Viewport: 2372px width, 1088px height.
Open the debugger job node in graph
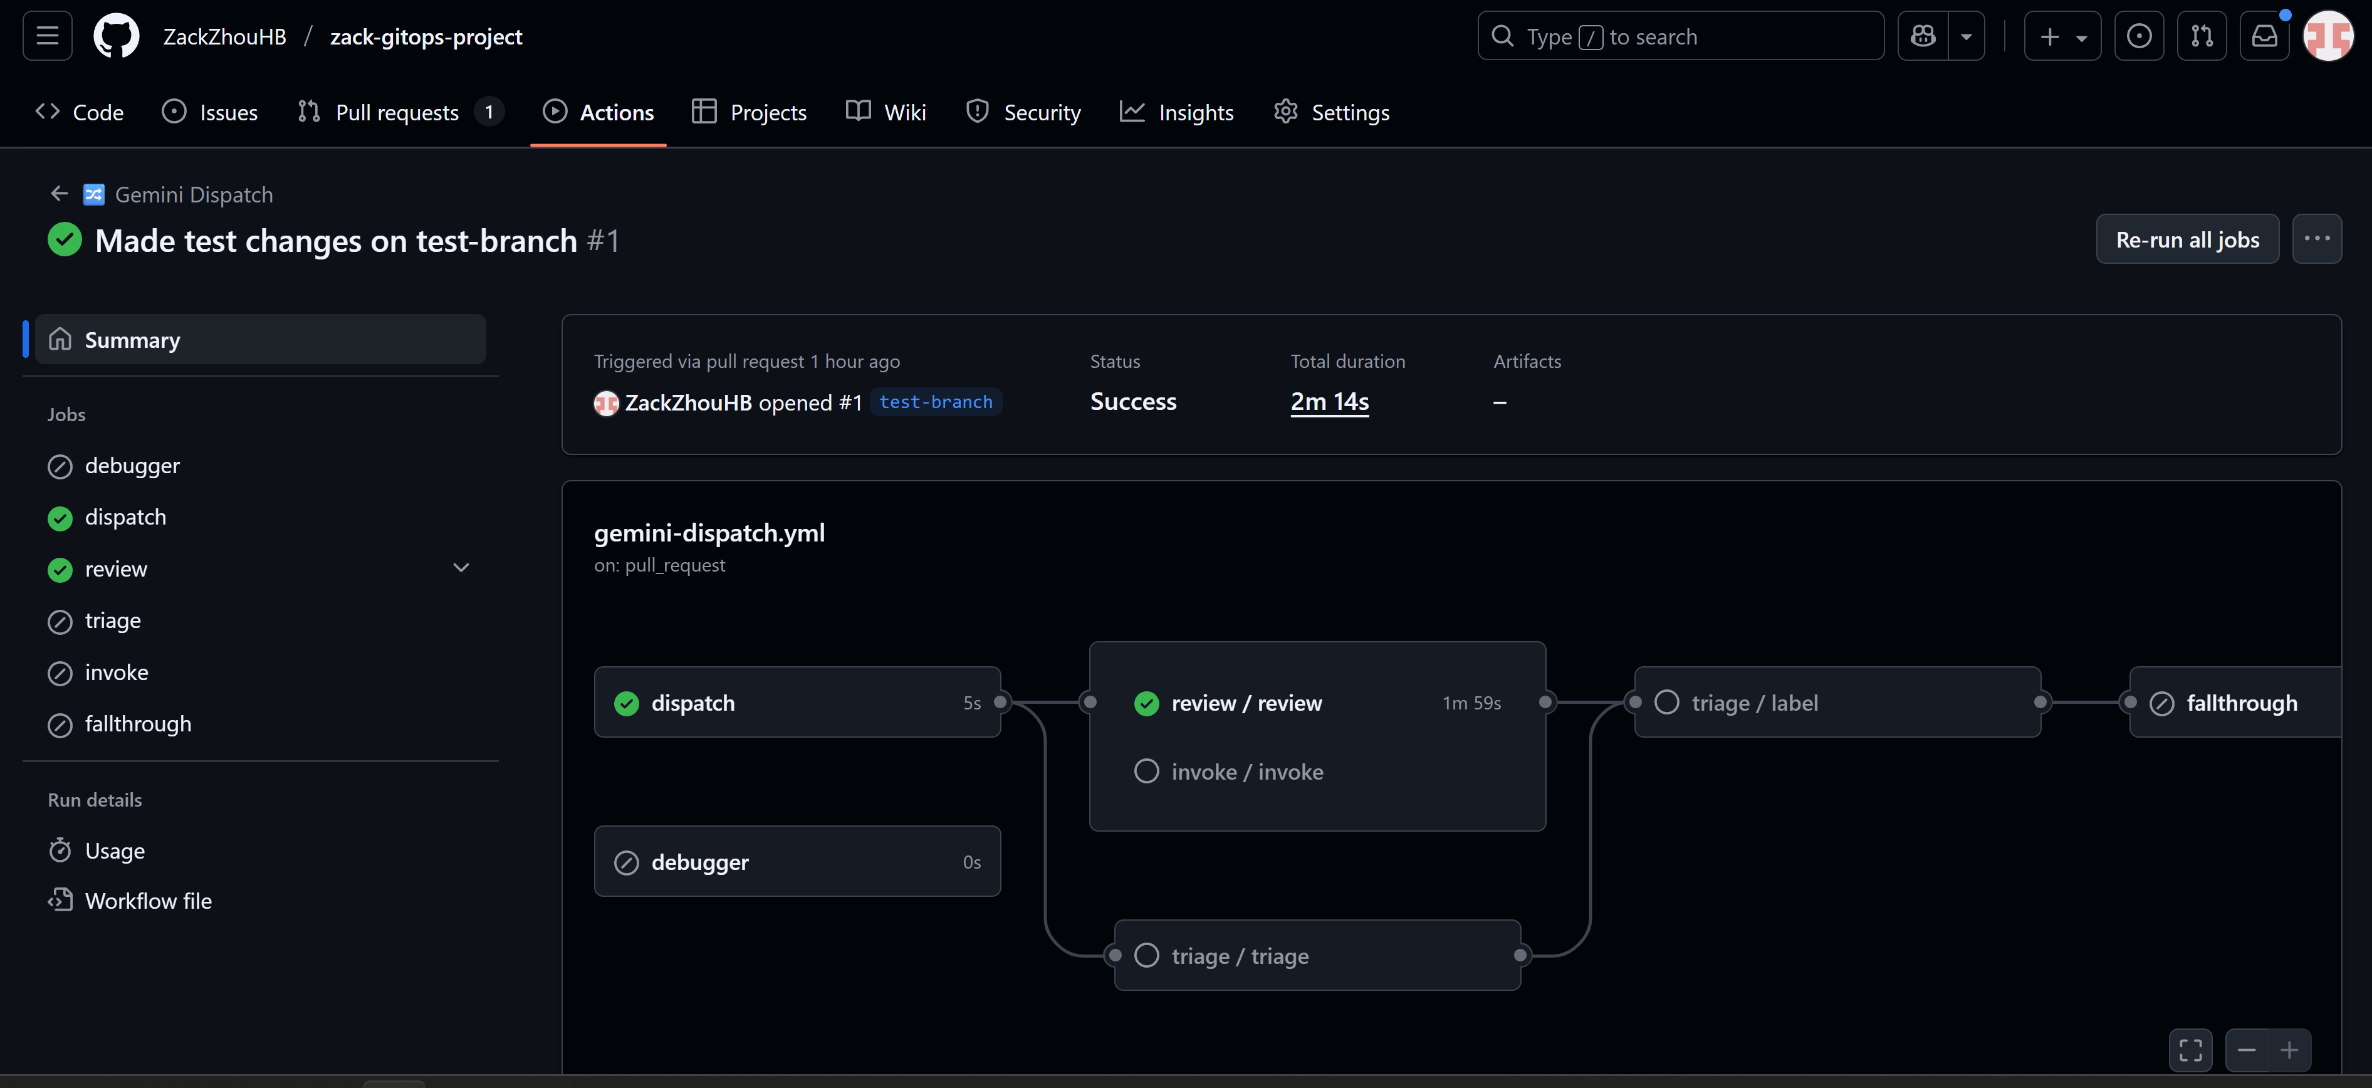coord(797,861)
